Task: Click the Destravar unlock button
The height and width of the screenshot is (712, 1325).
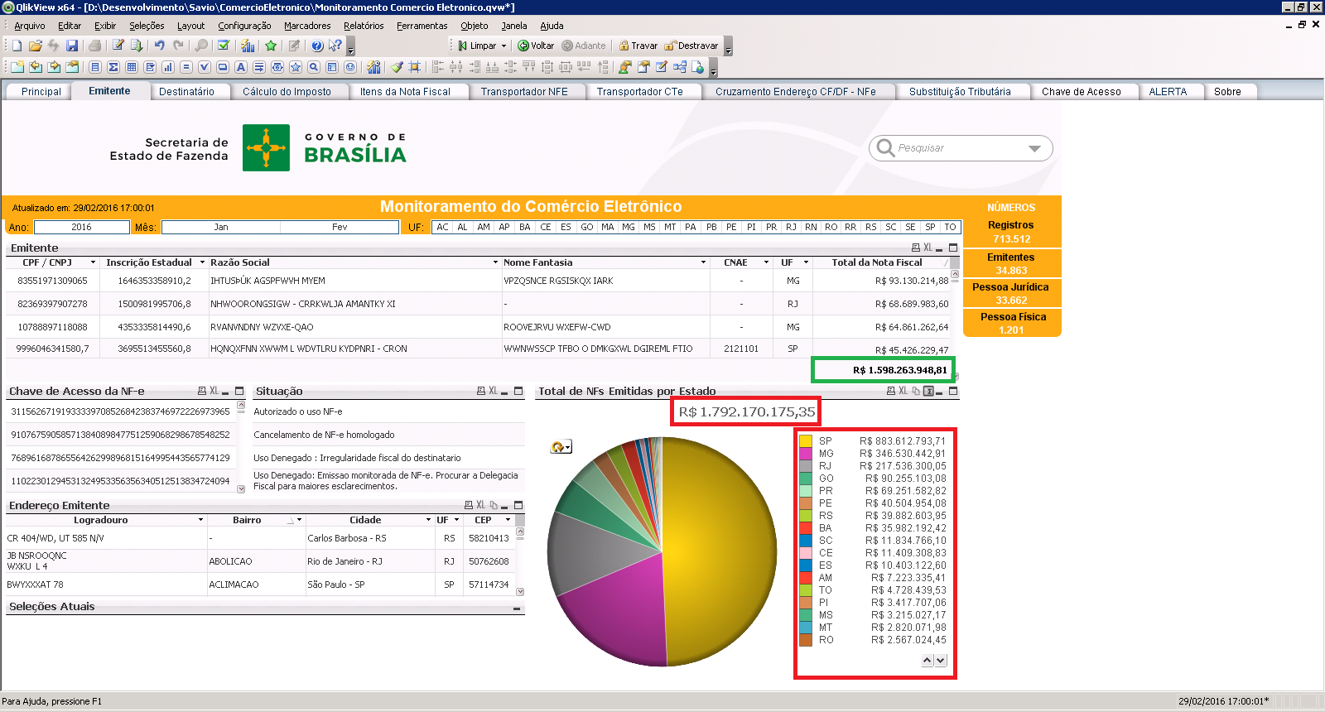Action: coord(691,46)
